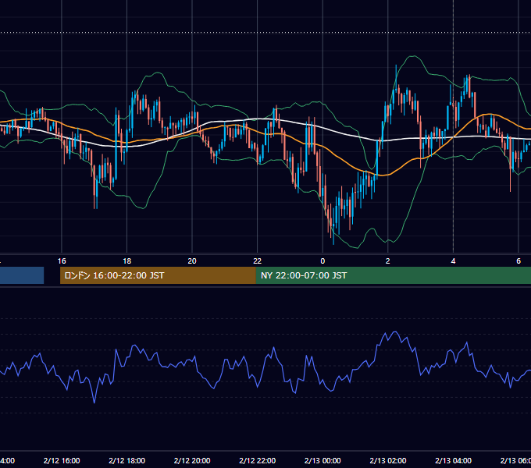Image resolution: width=531 pixels, height=468 pixels.
Task: Click the 2/12 16:00 date label
Action: pos(62,460)
